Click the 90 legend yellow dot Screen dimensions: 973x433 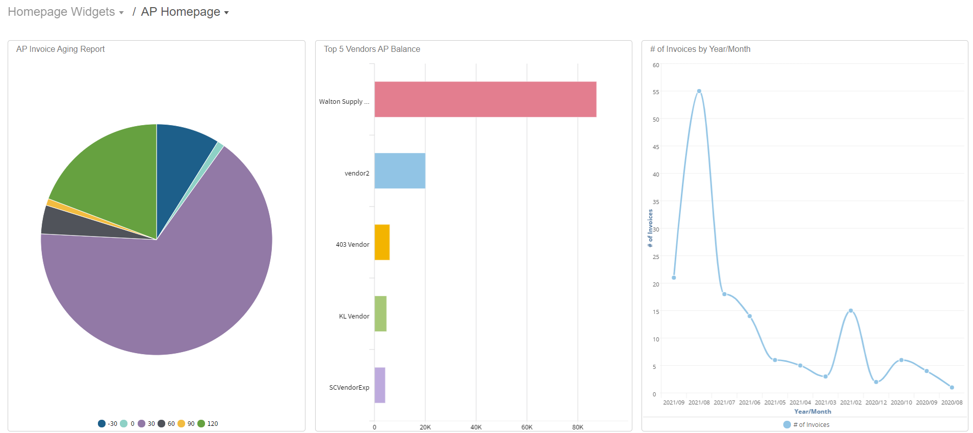[x=181, y=423]
